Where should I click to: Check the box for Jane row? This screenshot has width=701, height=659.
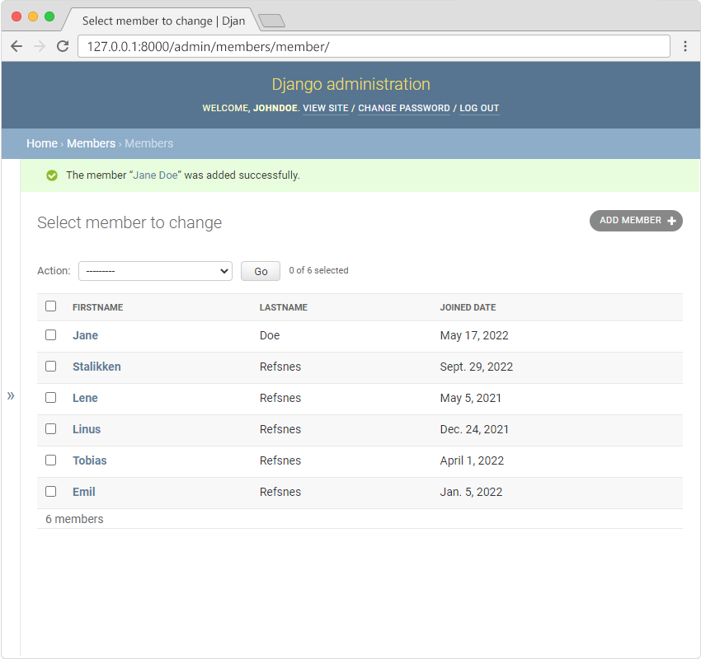(51, 335)
